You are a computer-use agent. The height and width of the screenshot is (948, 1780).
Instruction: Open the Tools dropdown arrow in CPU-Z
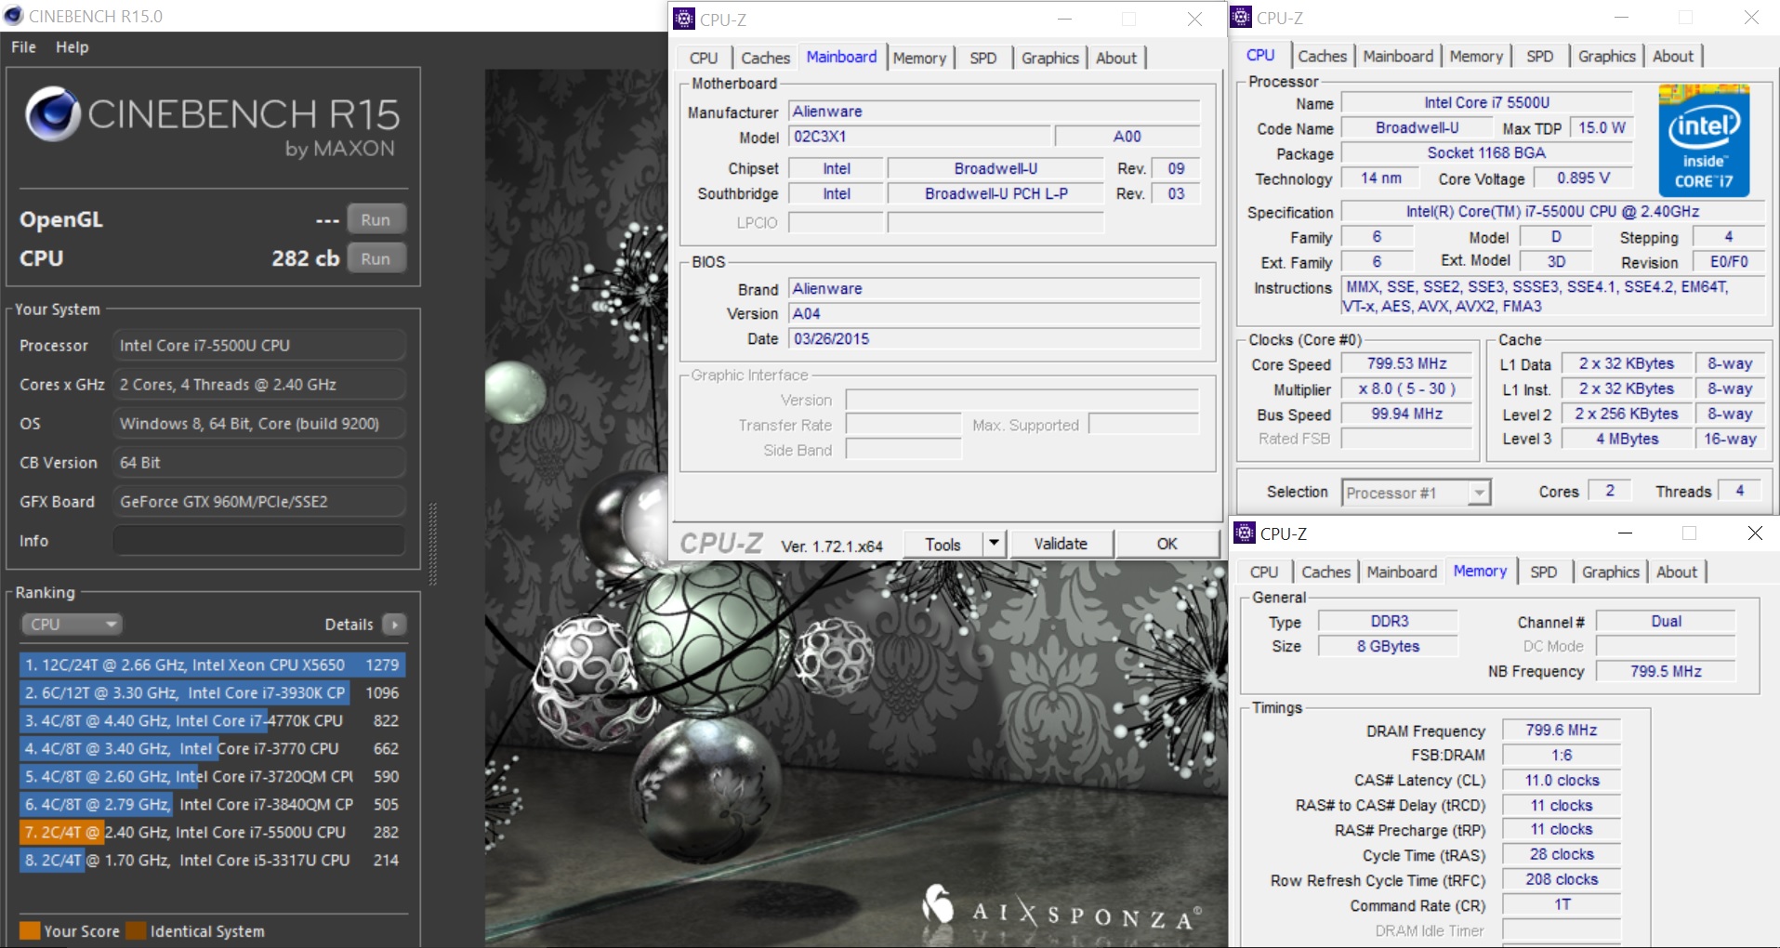[x=994, y=544]
